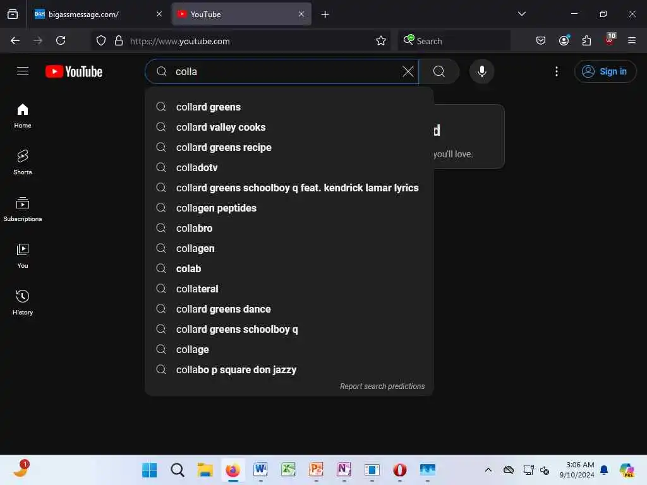Select the suggestion "collateral"

(289, 289)
